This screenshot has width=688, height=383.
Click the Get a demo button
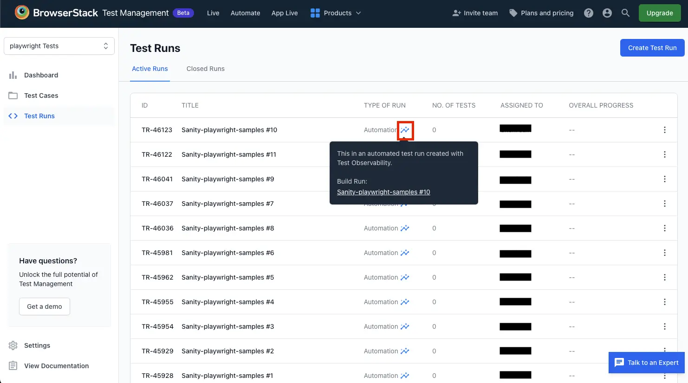pos(45,306)
